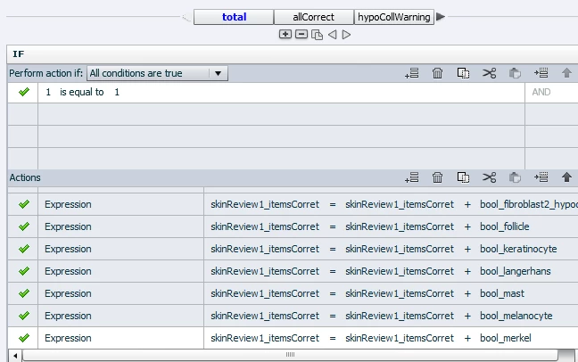Move condition up in IF toolbar

pyautogui.click(x=566, y=73)
